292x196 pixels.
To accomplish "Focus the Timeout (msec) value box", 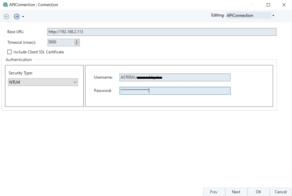I will [60, 42].
